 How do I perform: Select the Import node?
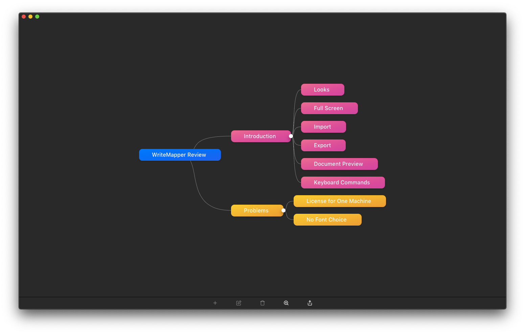tap(323, 127)
